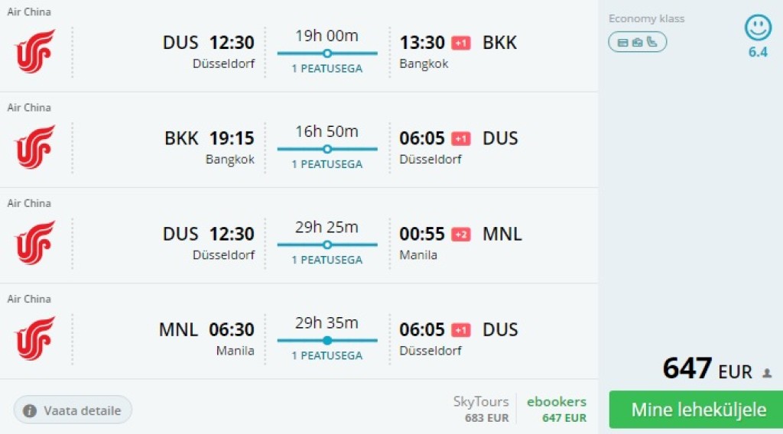Click Air China logo for BKK–DUS flight

[35, 147]
